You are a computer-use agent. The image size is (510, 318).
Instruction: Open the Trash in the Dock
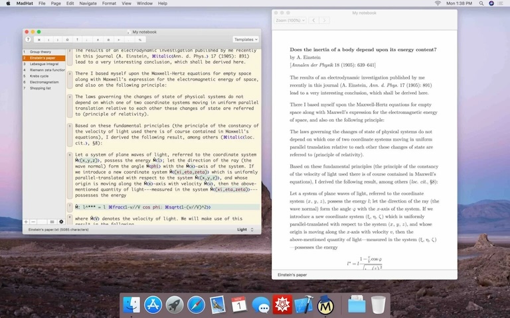click(x=379, y=305)
